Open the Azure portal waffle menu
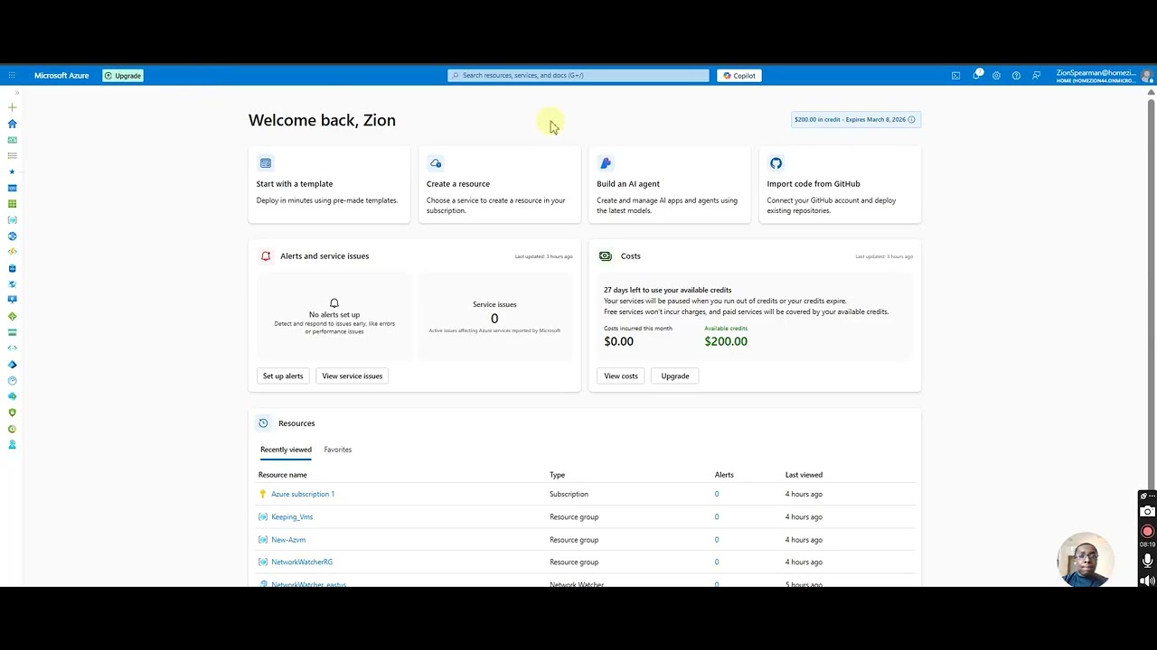The height and width of the screenshot is (650, 1157). click(12, 76)
